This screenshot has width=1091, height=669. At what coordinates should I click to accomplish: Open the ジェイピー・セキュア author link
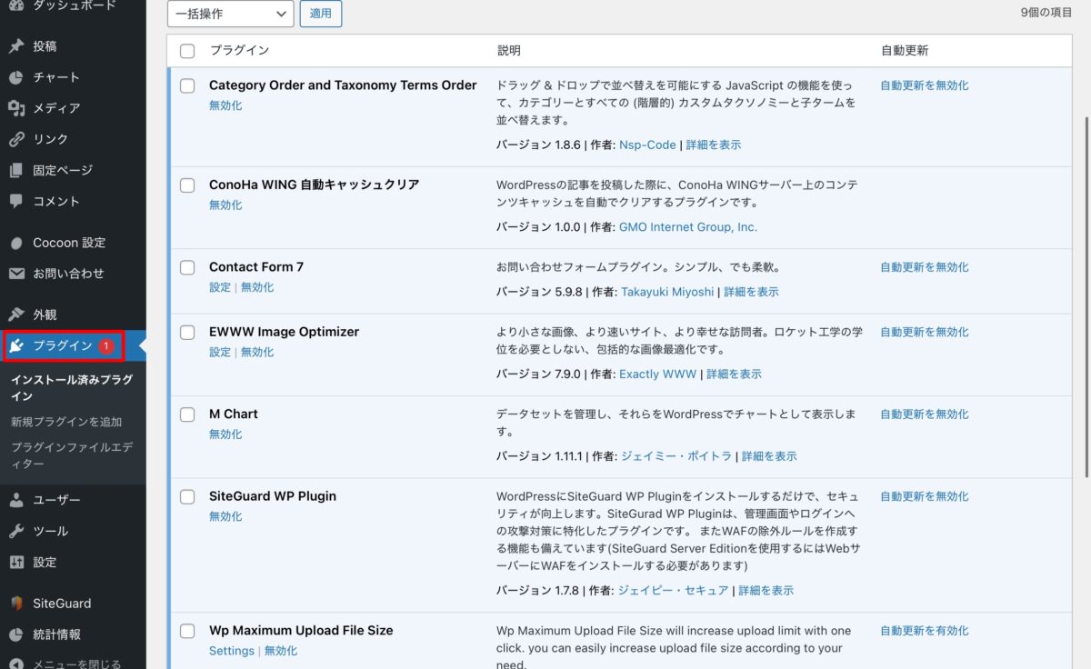(673, 590)
